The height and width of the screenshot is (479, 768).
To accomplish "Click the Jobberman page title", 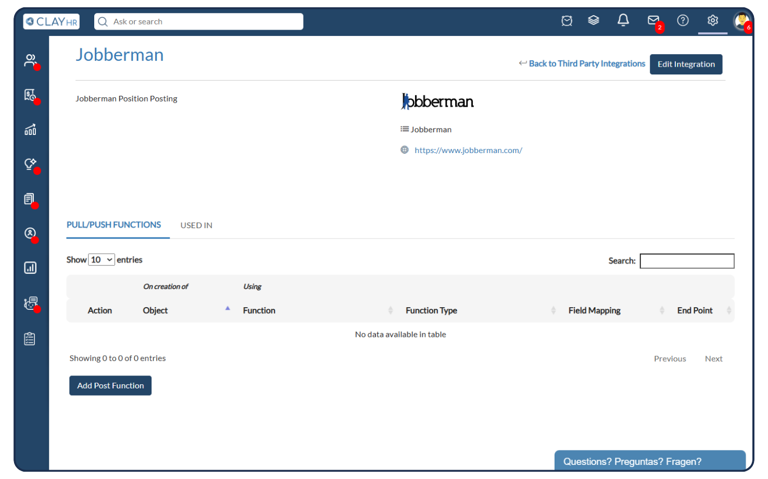I will pos(120,55).
